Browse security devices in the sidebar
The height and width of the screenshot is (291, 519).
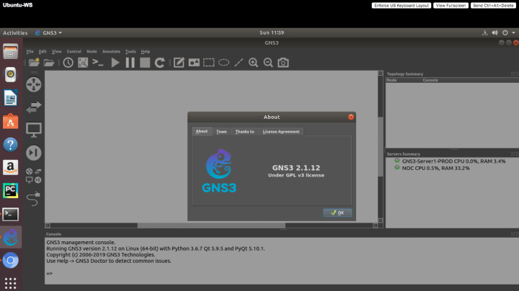coord(34,153)
